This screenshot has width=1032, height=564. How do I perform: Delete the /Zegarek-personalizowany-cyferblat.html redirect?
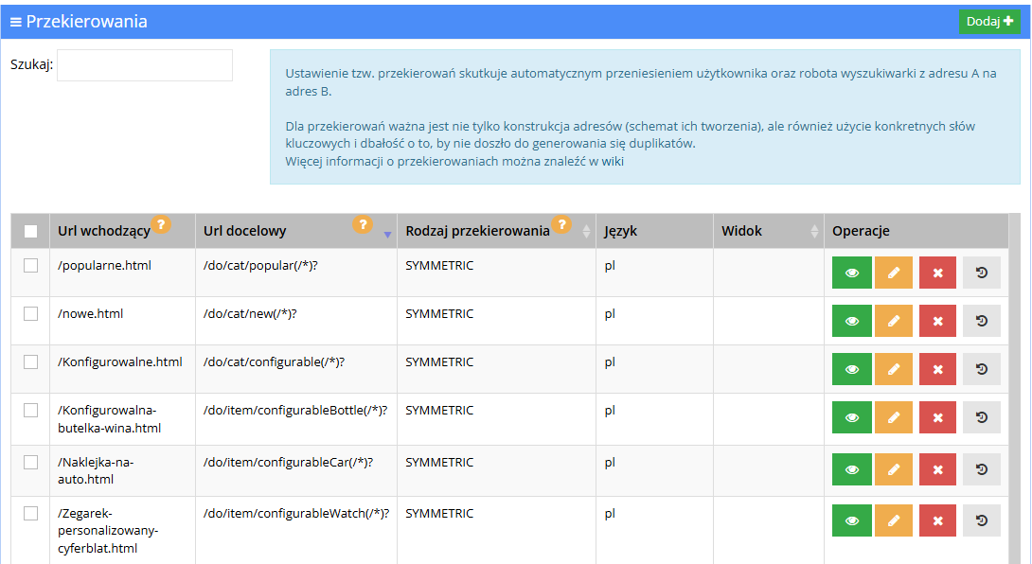click(x=938, y=520)
